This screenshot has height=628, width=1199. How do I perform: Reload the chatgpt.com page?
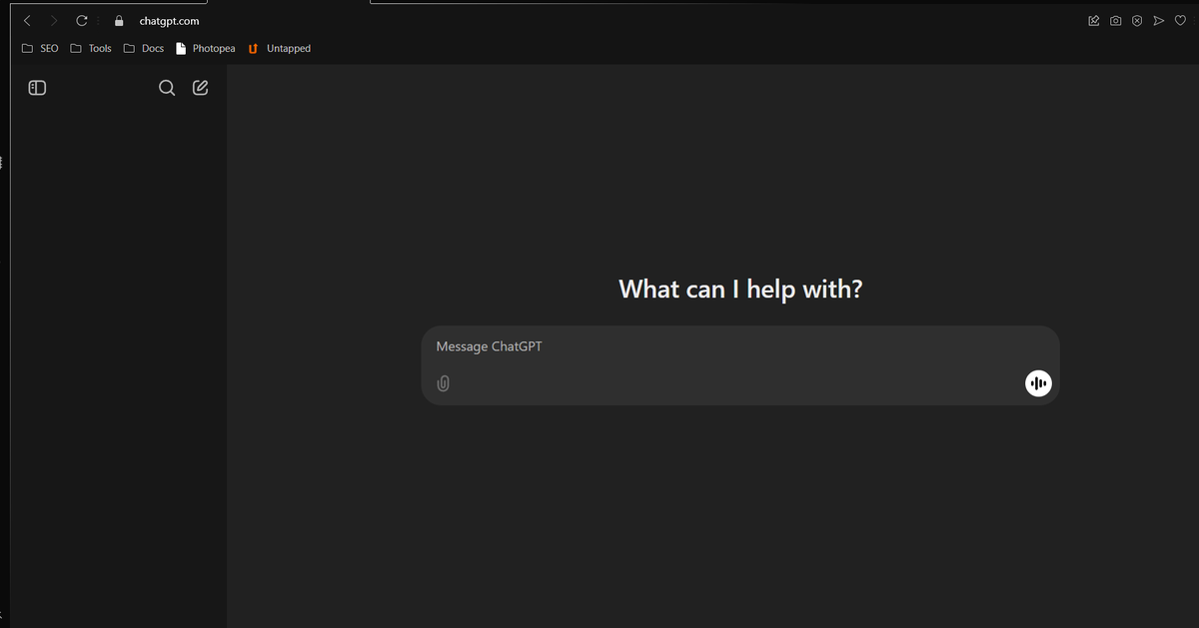(82, 20)
